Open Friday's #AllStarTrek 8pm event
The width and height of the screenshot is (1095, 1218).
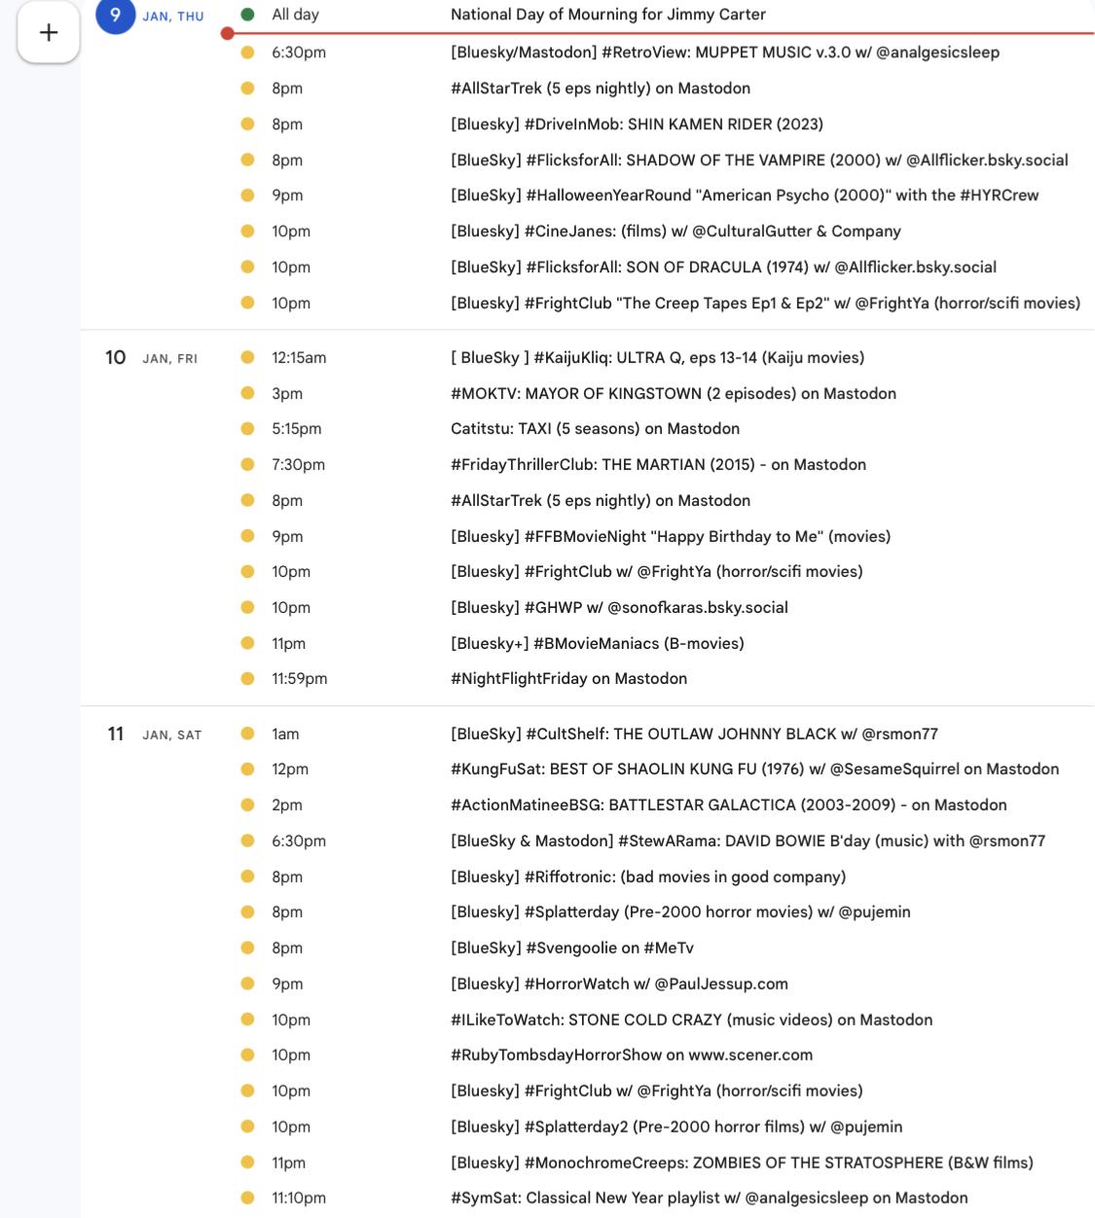(601, 501)
